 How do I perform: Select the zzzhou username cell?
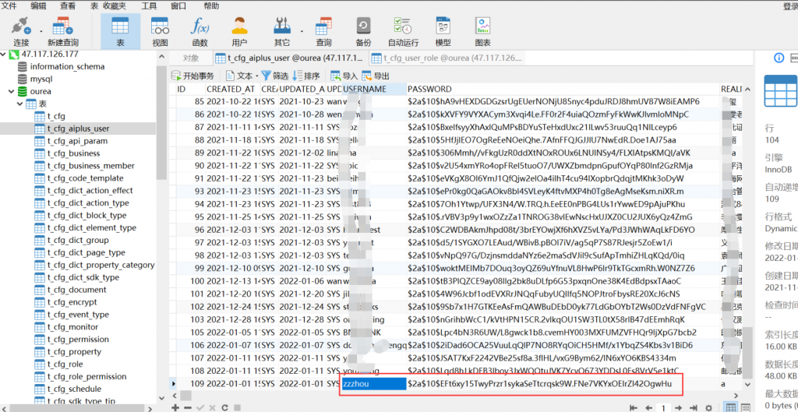tap(374, 383)
